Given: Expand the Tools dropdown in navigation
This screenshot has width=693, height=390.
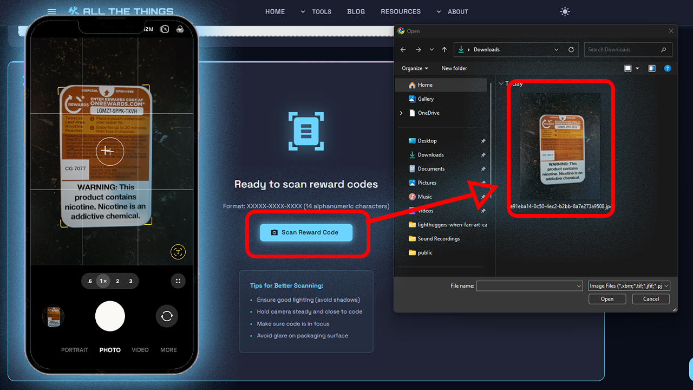Looking at the screenshot, I should point(316,11).
